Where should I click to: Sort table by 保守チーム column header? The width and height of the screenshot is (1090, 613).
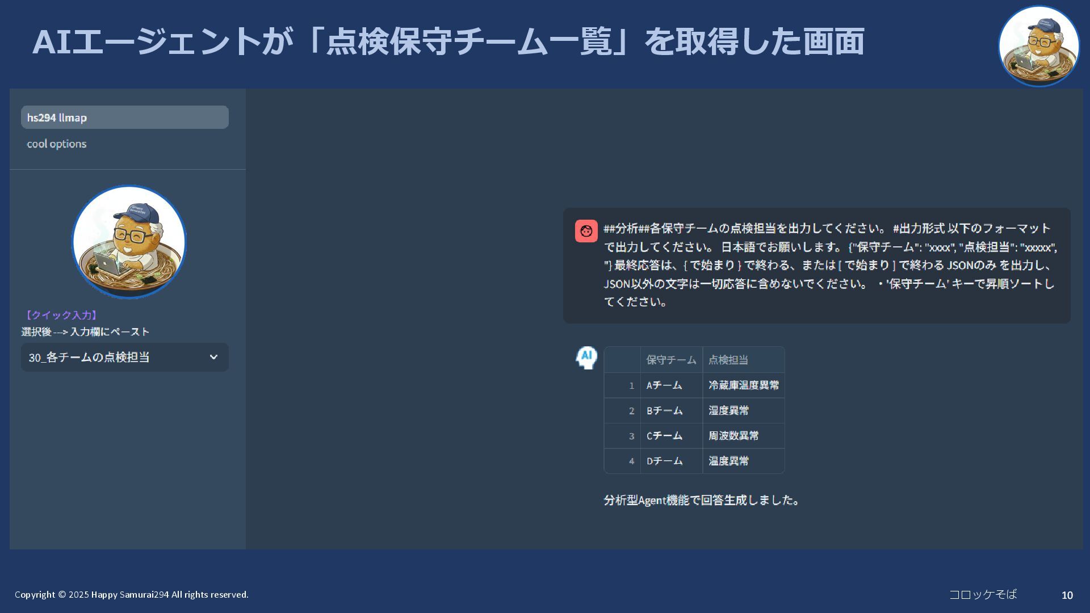[671, 360]
